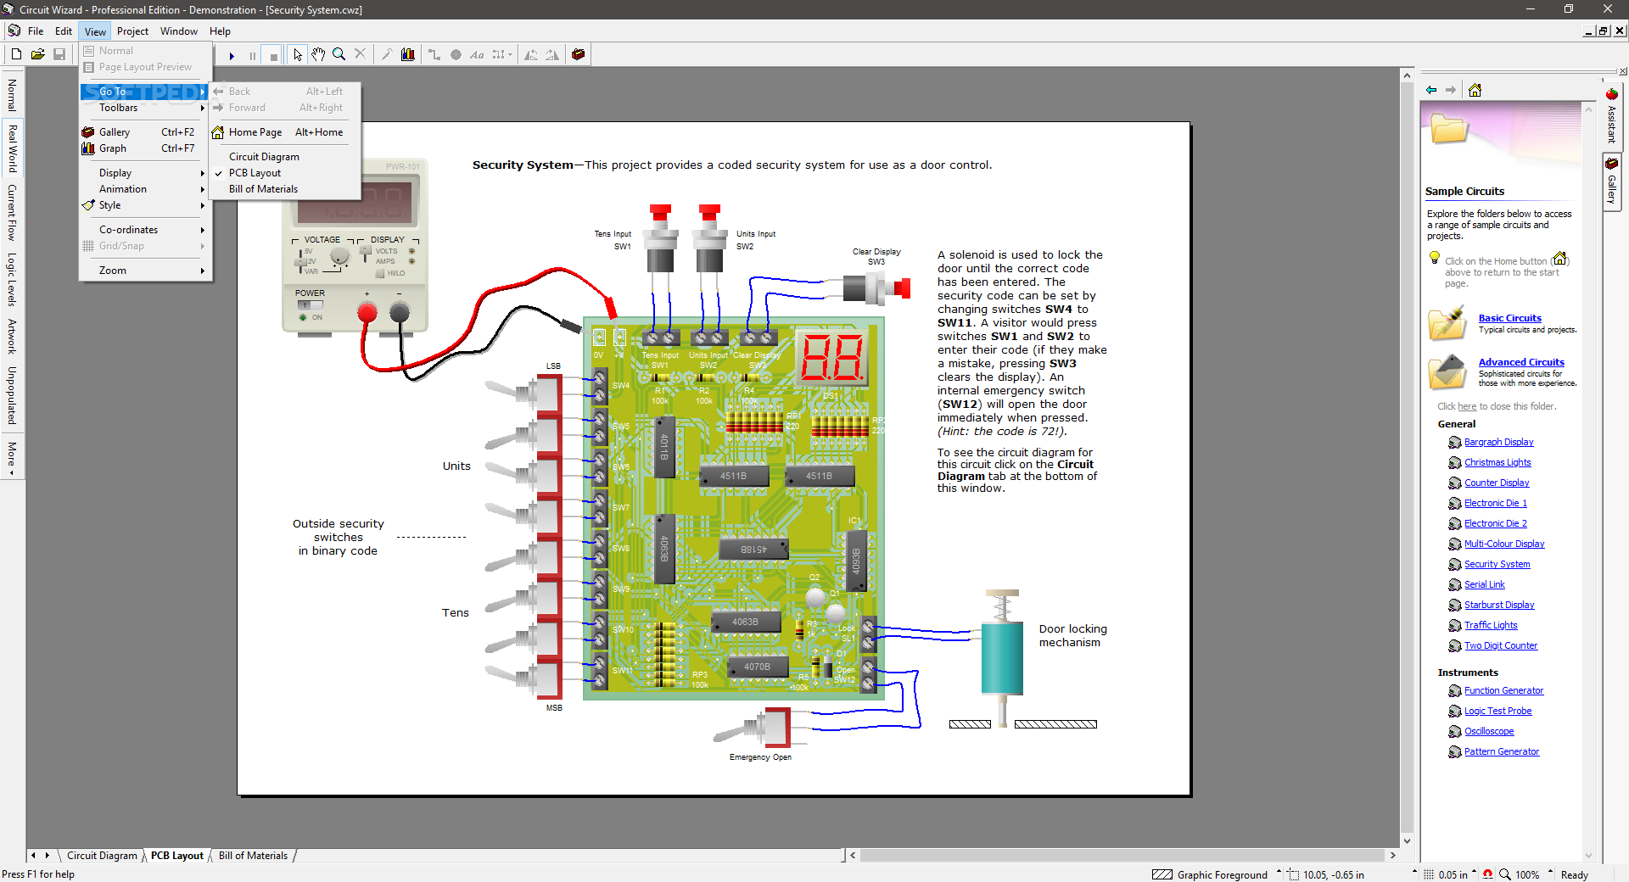Open Advanced Circuits folder link
This screenshot has height=882, width=1629.
(x=1521, y=362)
